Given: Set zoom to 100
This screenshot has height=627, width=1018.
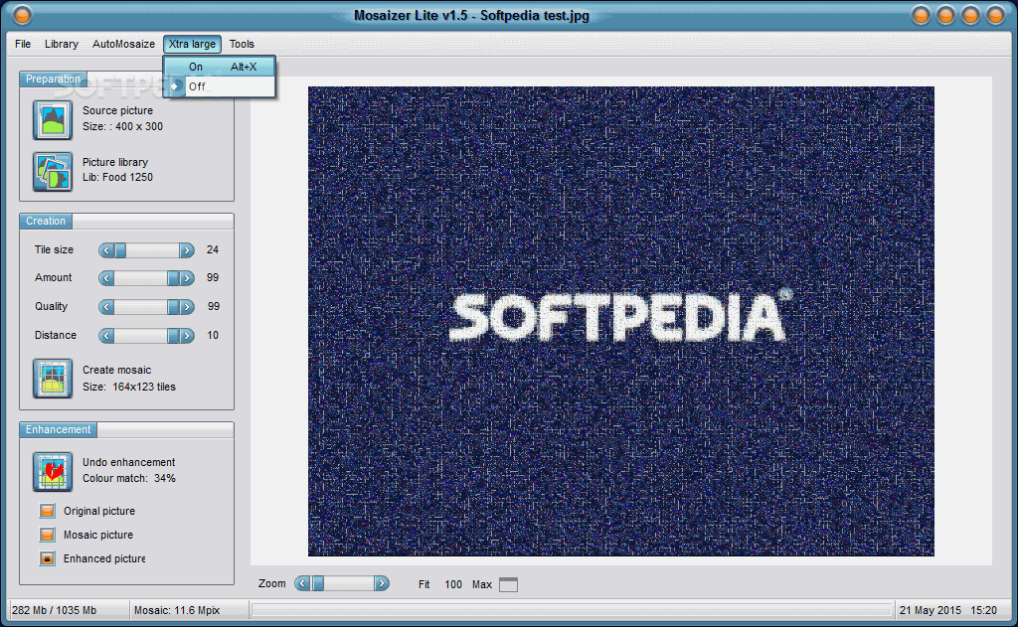Looking at the screenshot, I should coord(453,585).
